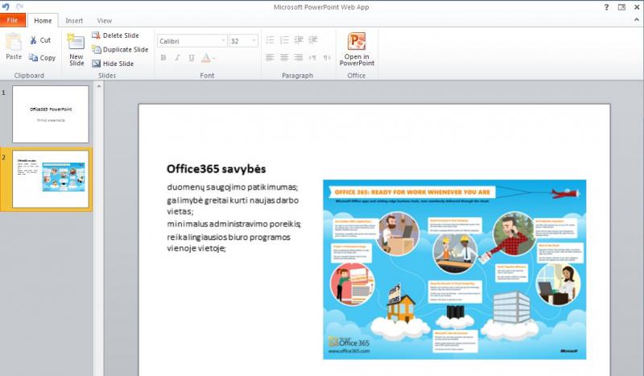Click the 'minimalus administravimo poreikis' line

pos(233,225)
